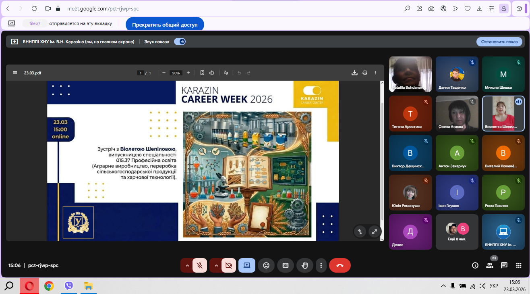
Task: Expand microphone audio settings arrow
Action: click(187, 265)
